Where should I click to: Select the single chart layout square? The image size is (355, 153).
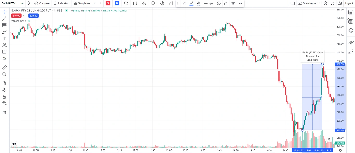[293, 3]
